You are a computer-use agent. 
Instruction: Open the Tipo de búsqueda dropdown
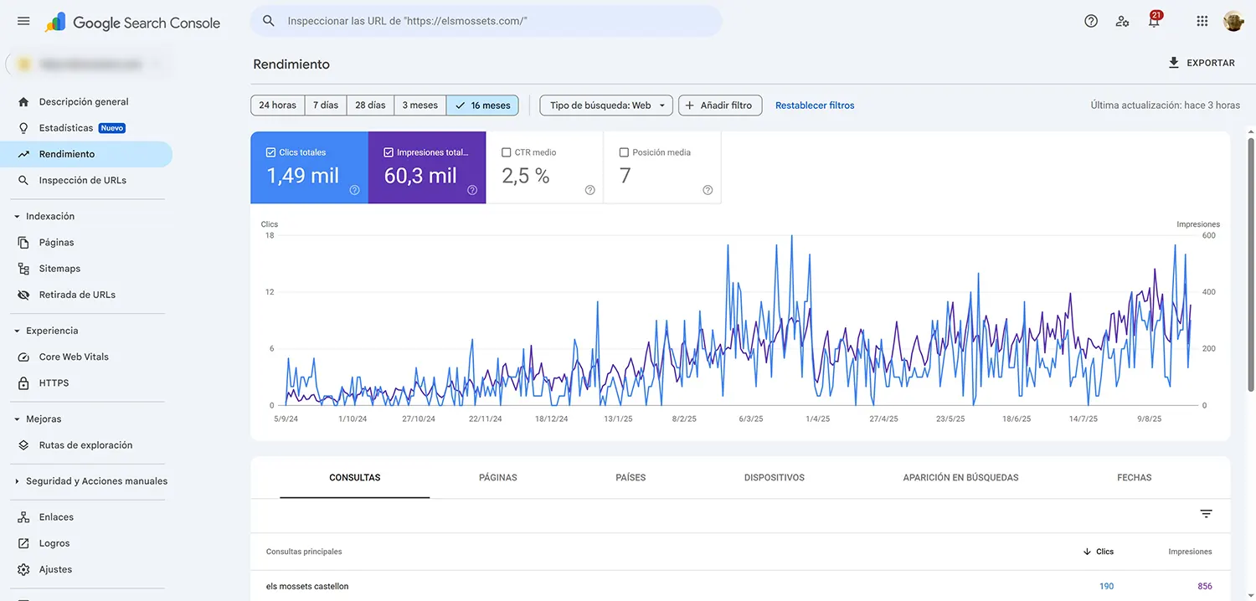605,105
